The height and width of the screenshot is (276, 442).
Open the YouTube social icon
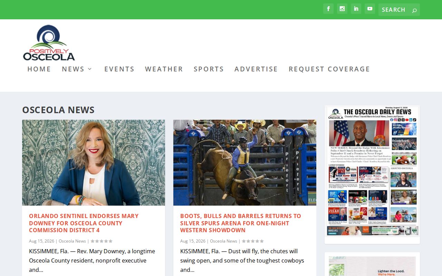point(370,9)
